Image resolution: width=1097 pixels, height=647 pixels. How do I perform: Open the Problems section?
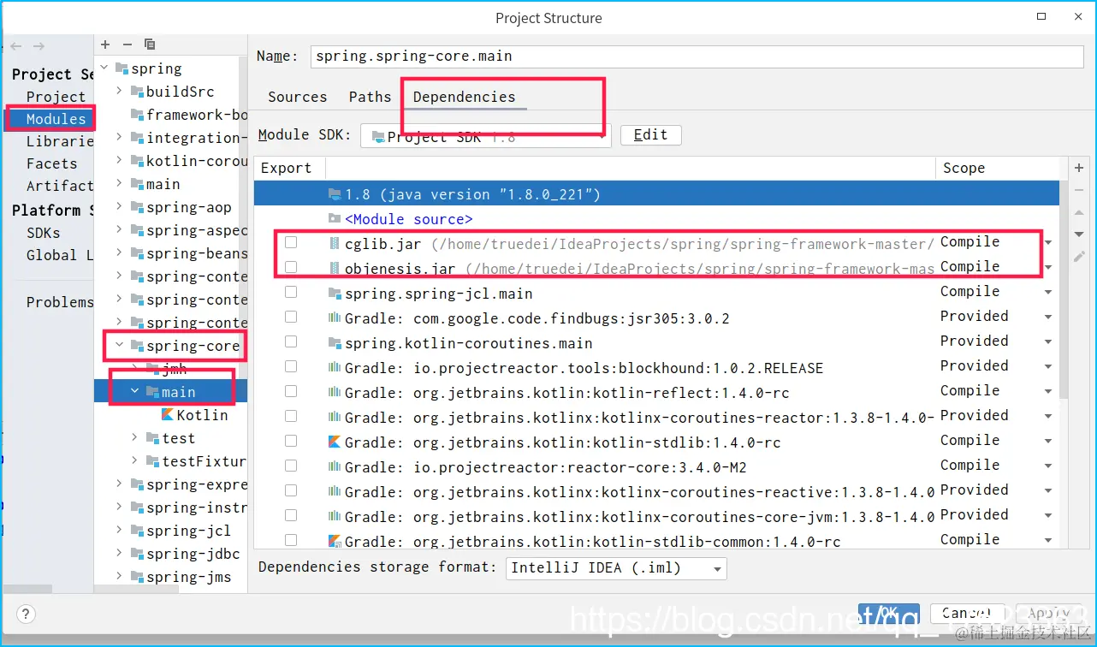click(x=59, y=302)
